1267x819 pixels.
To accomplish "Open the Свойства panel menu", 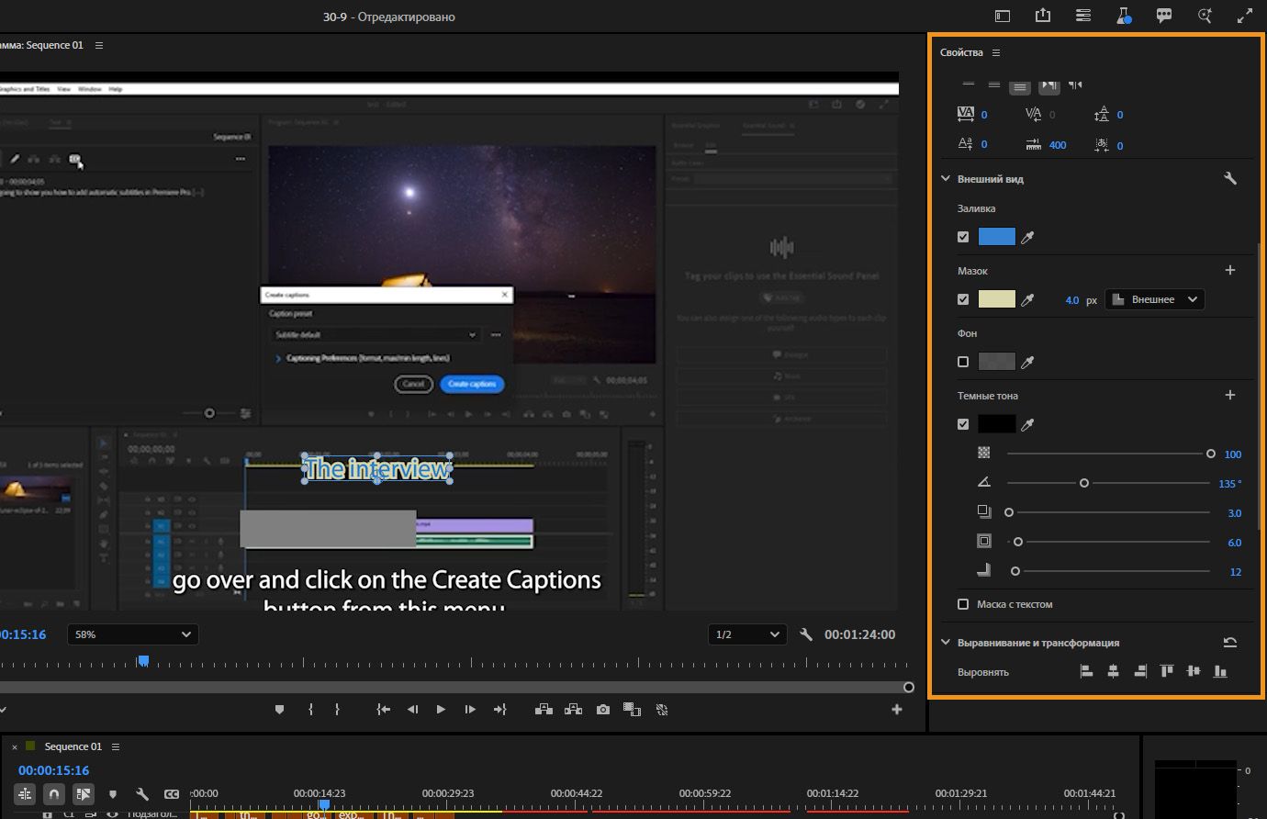I will point(996,52).
